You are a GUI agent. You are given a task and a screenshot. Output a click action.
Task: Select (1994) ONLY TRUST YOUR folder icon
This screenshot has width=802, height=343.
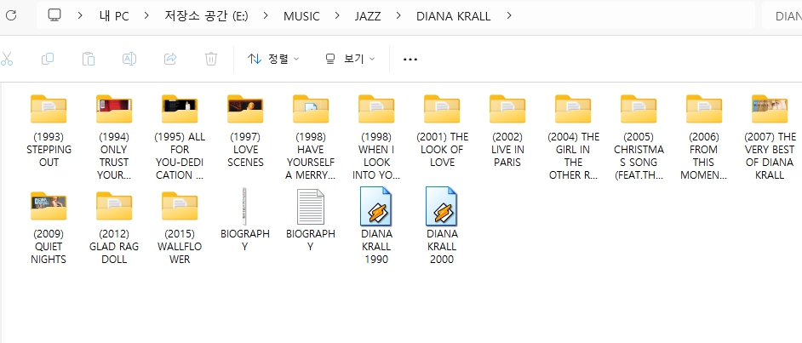pos(114,109)
